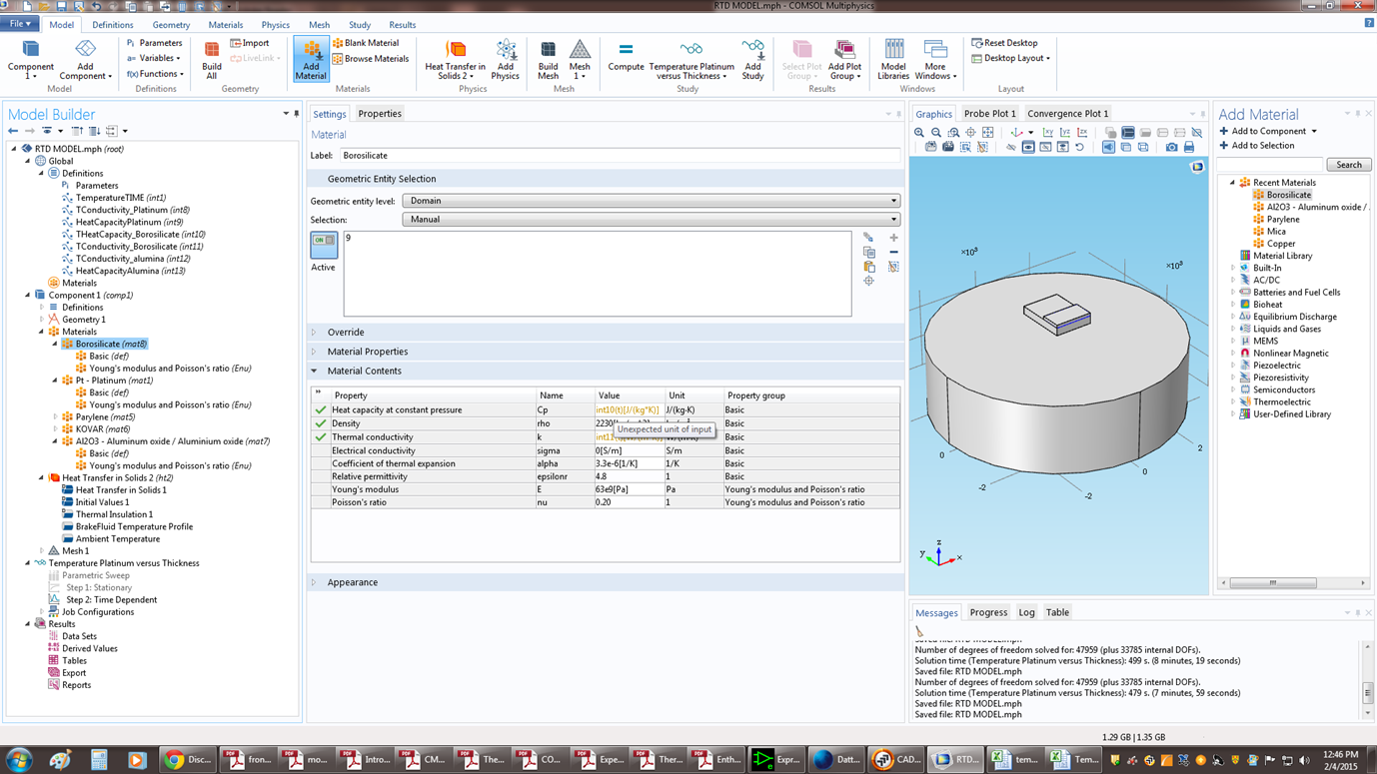Open the Definitions ribbon tab
This screenshot has width=1377, height=774.
pos(113,25)
